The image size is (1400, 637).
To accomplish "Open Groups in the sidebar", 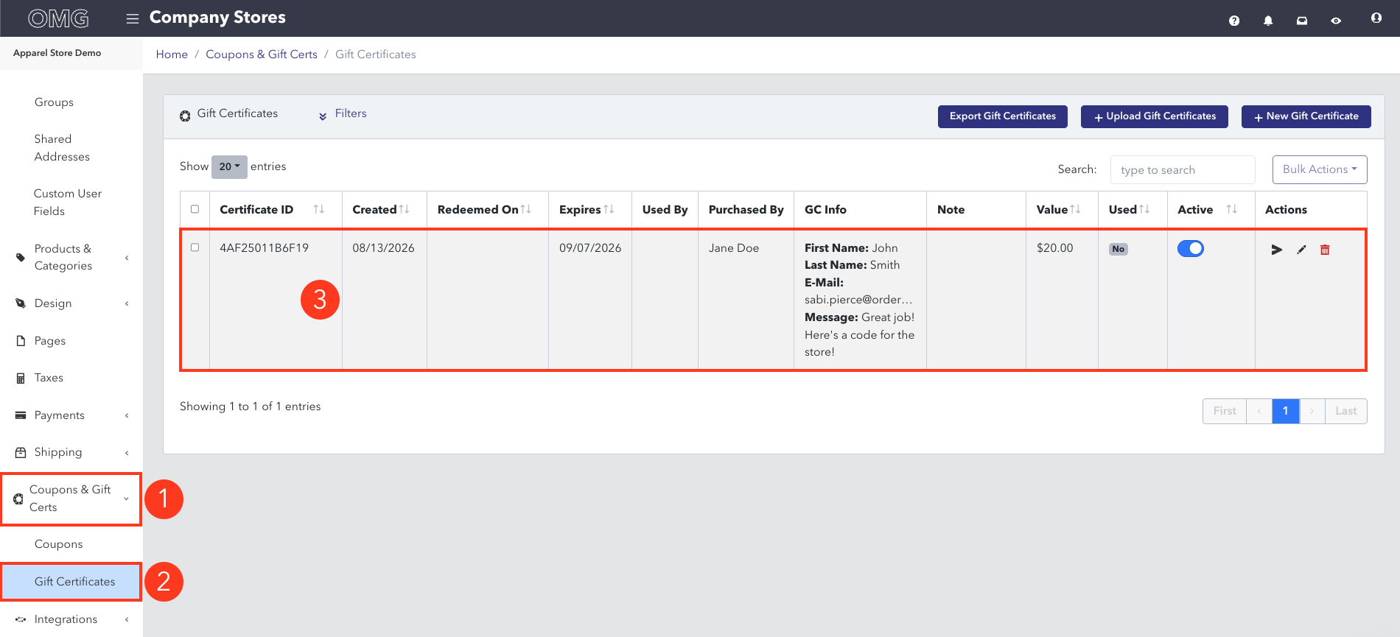I will click(54, 102).
